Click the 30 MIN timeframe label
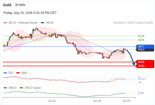The width and height of the screenshot is (155, 105). [20, 5]
